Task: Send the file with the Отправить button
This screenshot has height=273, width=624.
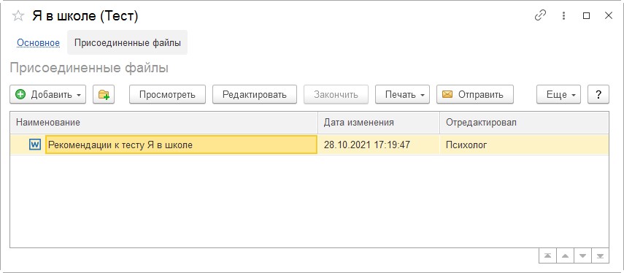Action: (475, 94)
